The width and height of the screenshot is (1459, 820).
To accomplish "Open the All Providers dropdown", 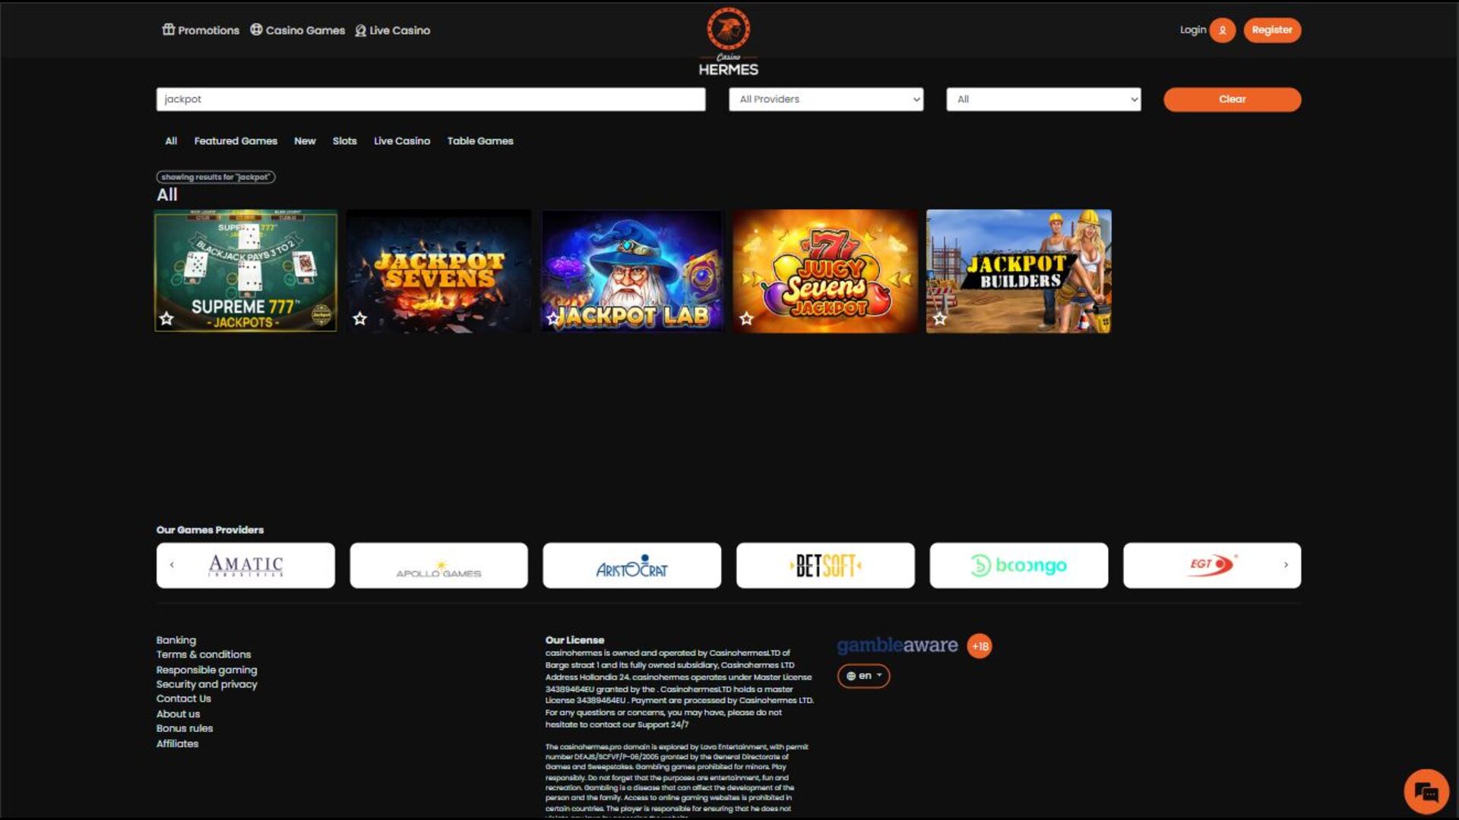I will [x=826, y=99].
